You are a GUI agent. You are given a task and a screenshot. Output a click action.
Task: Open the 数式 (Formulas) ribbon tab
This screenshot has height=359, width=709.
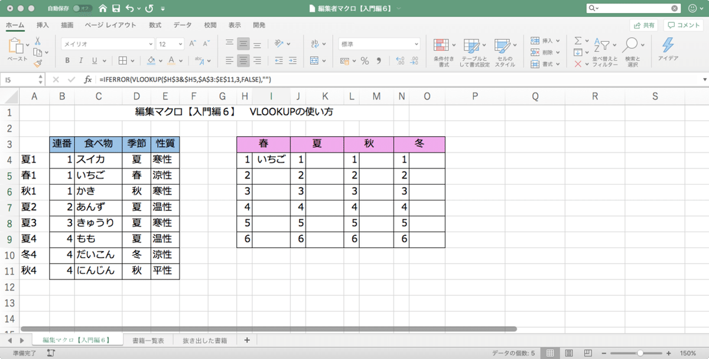(x=155, y=25)
